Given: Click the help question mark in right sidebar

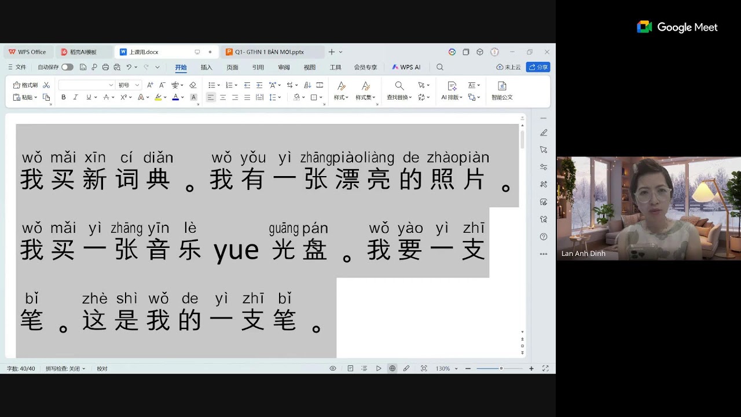Looking at the screenshot, I should click(x=544, y=236).
